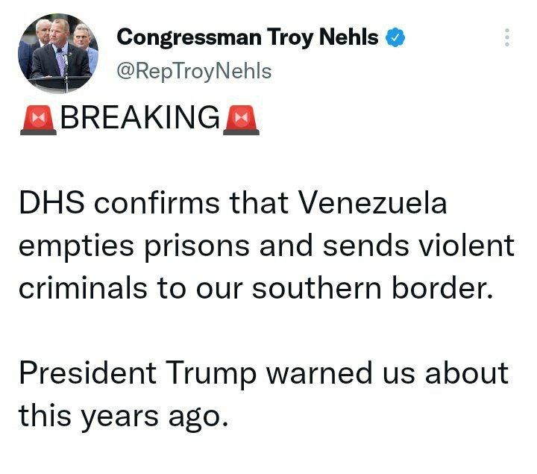Open the tweet's three-dot more options menu
The width and height of the screenshot is (537, 474).
pyautogui.click(x=507, y=37)
